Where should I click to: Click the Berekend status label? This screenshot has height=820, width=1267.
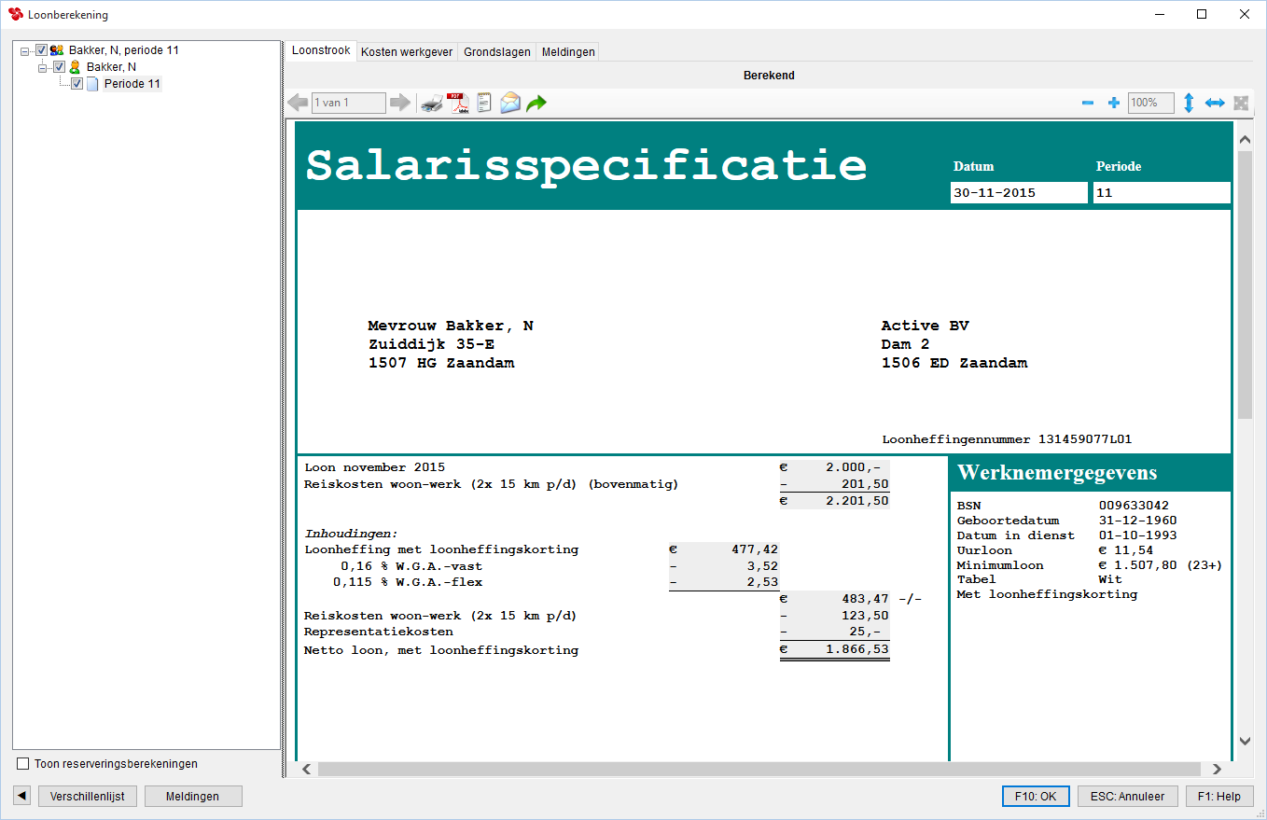tap(769, 76)
